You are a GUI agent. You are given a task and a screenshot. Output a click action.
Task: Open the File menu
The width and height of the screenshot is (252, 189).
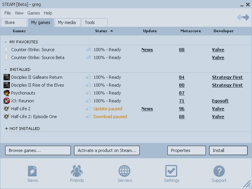point(7,13)
